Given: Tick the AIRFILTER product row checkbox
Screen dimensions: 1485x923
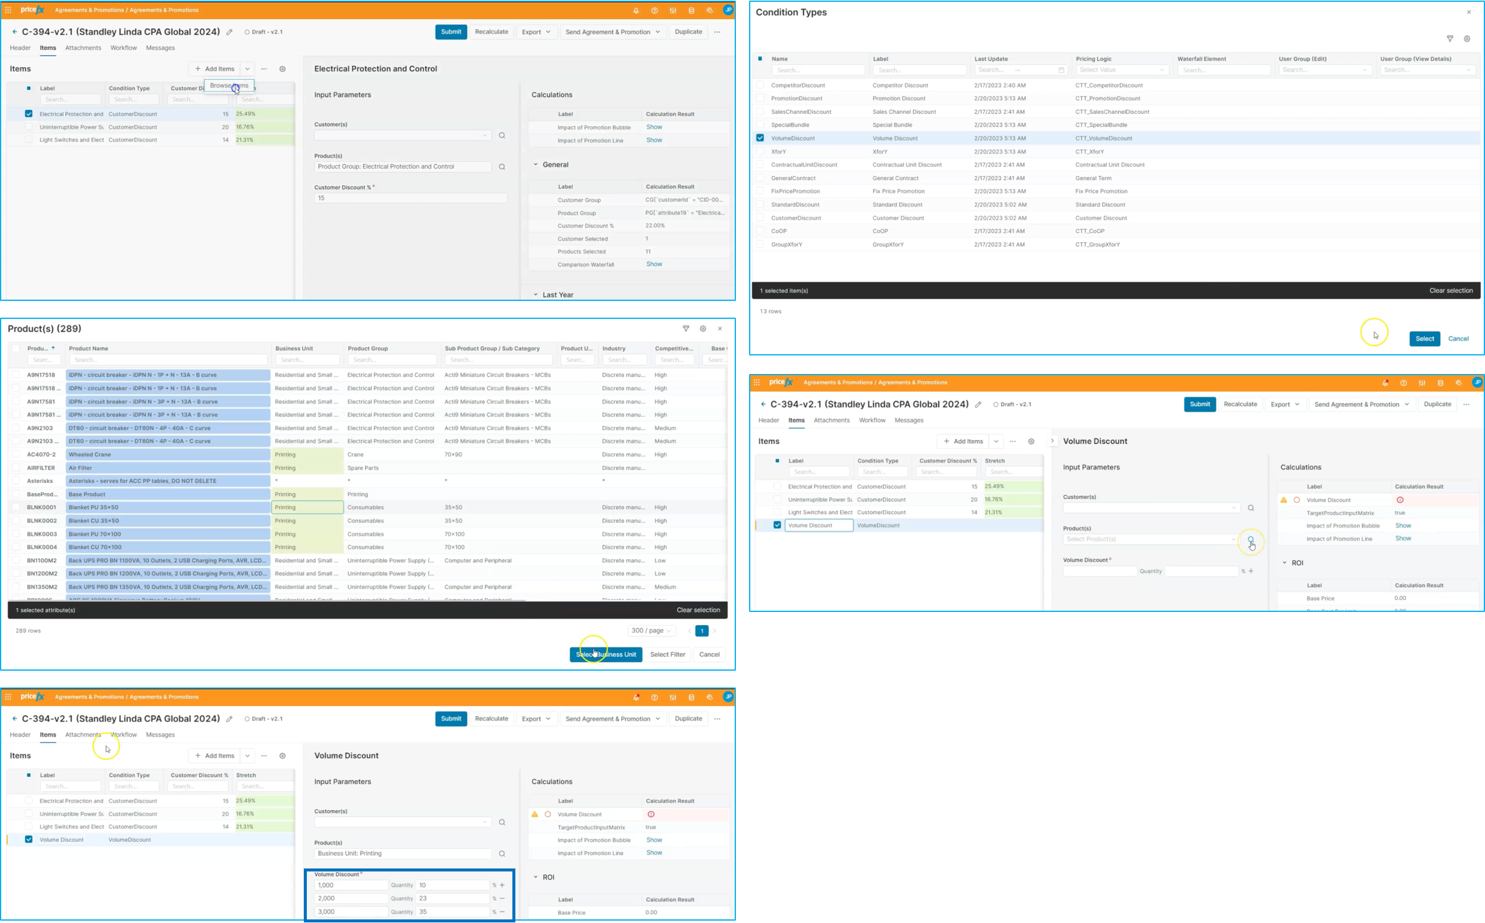Looking at the screenshot, I should (x=16, y=468).
